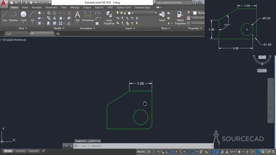Toggle grid display in status bar
Screen dimensions: 276x155
pos(149,152)
